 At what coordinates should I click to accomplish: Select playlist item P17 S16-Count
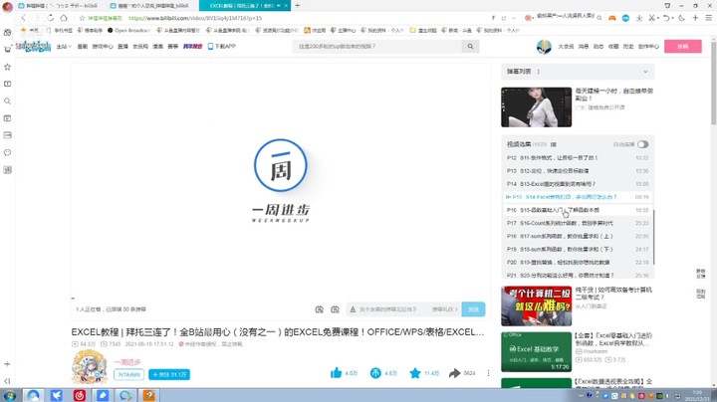pos(578,223)
